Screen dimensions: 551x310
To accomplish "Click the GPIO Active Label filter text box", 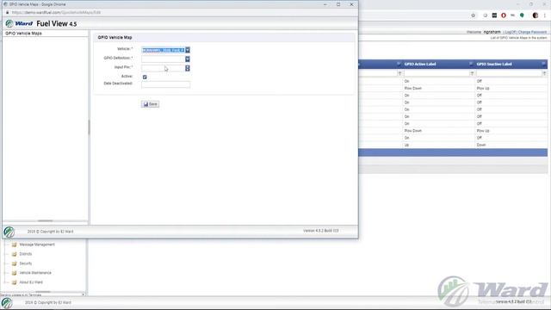I will (x=436, y=73).
